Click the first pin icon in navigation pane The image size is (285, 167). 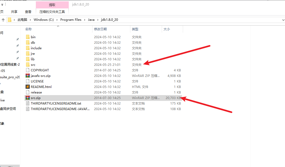pos(17,39)
